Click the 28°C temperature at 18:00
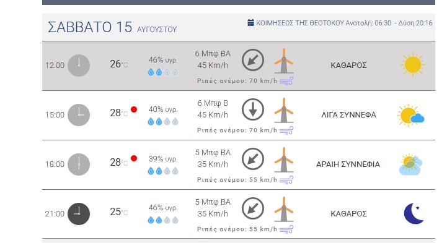 (118, 162)
